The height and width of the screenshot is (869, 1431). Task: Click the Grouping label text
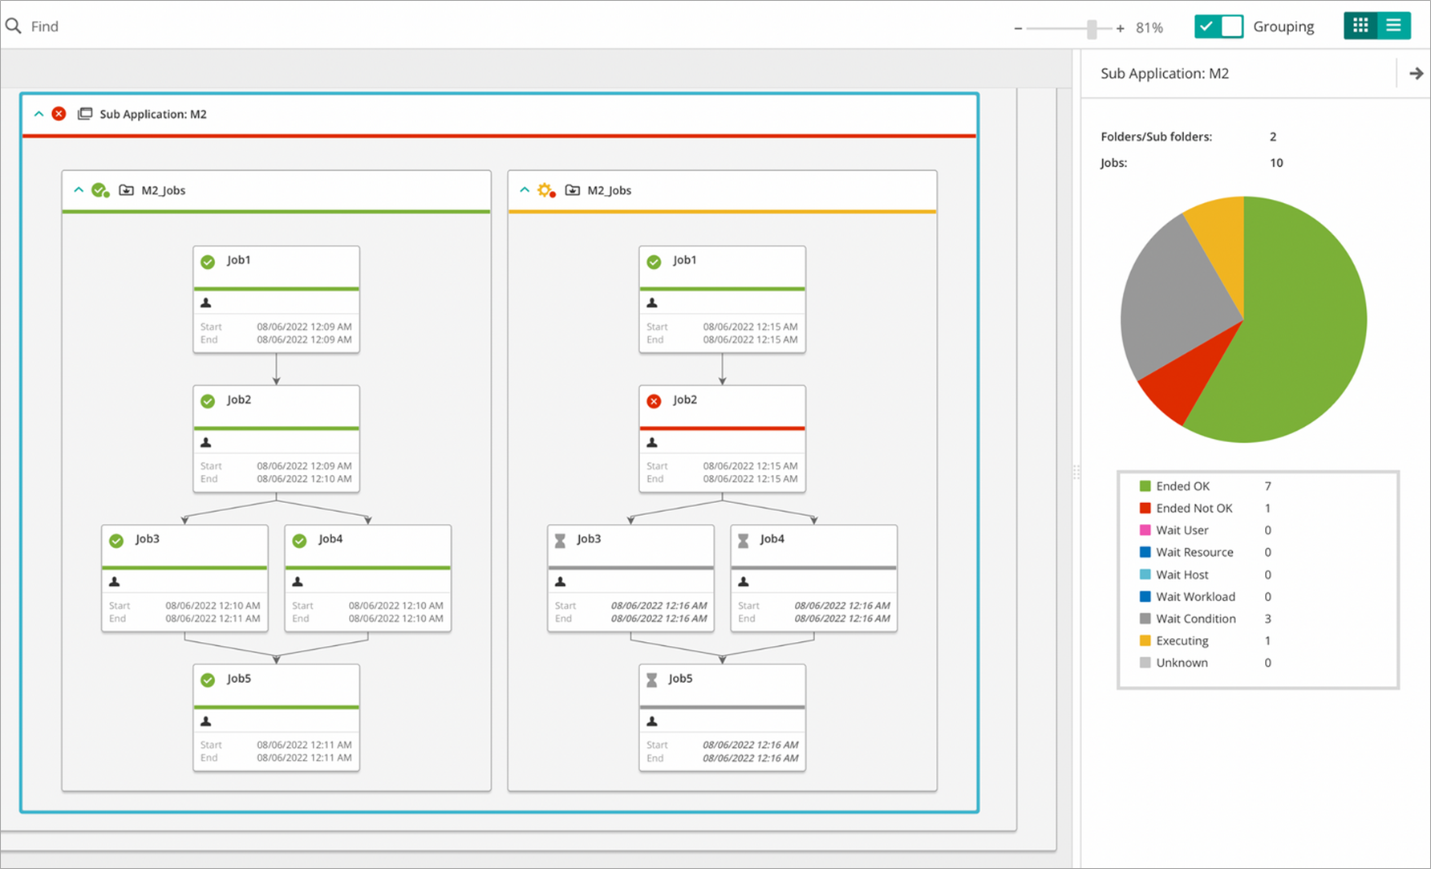pos(1283,27)
